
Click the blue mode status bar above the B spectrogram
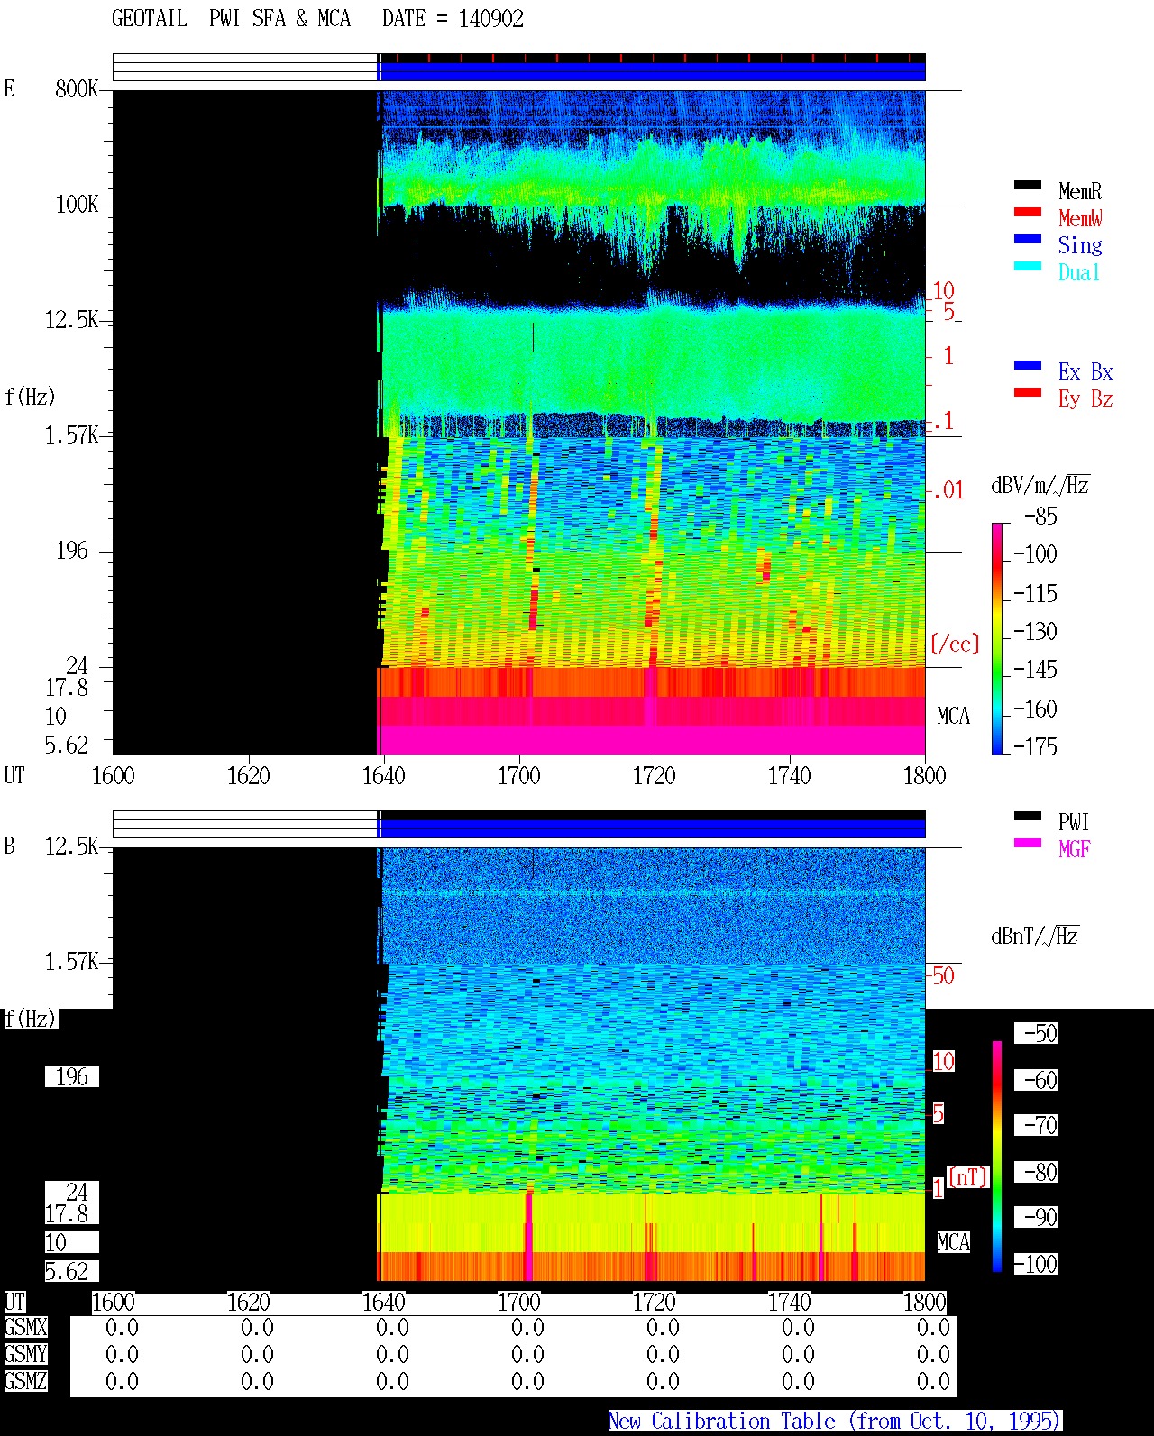tap(653, 828)
